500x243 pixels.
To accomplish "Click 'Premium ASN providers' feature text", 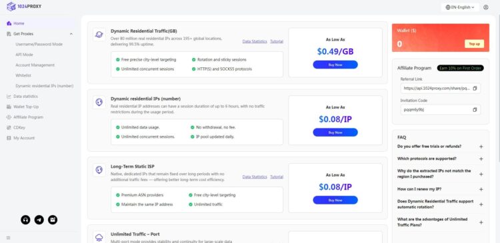I will (x=140, y=195).
